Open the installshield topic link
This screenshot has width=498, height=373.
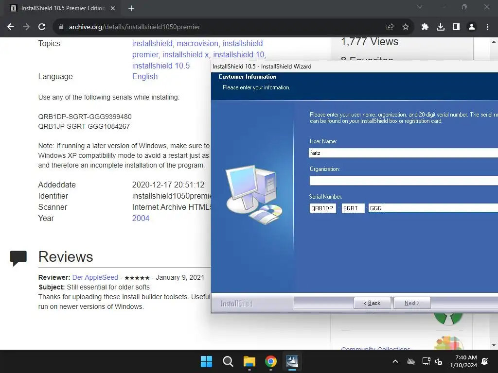(x=152, y=43)
